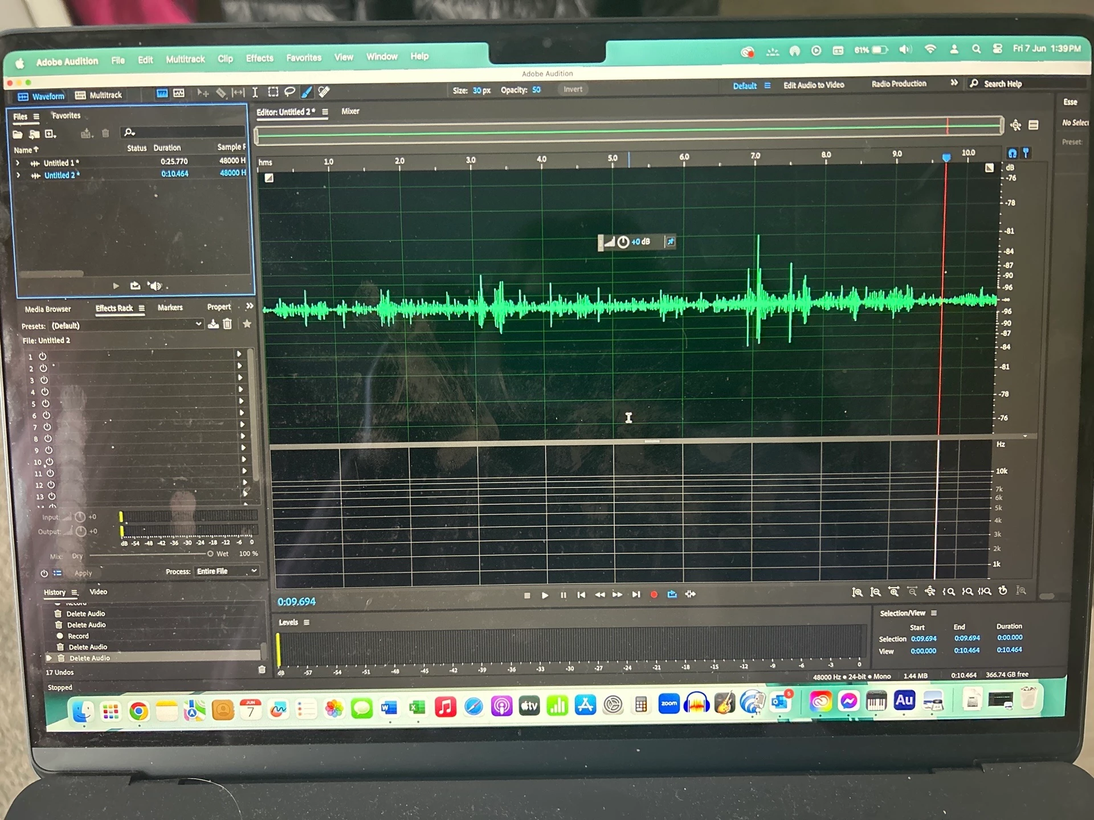Select the Spot Healing Brush tool
1094x820 pixels.
[x=324, y=91]
